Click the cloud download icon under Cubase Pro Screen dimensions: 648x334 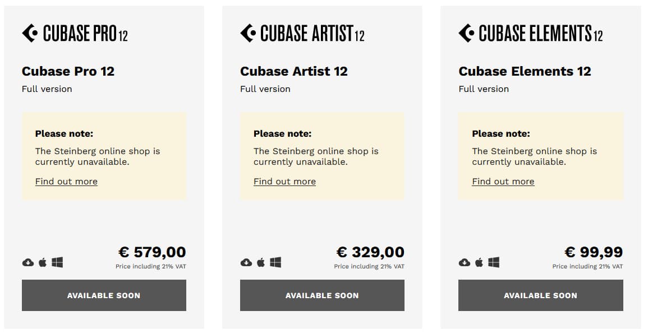click(x=27, y=262)
